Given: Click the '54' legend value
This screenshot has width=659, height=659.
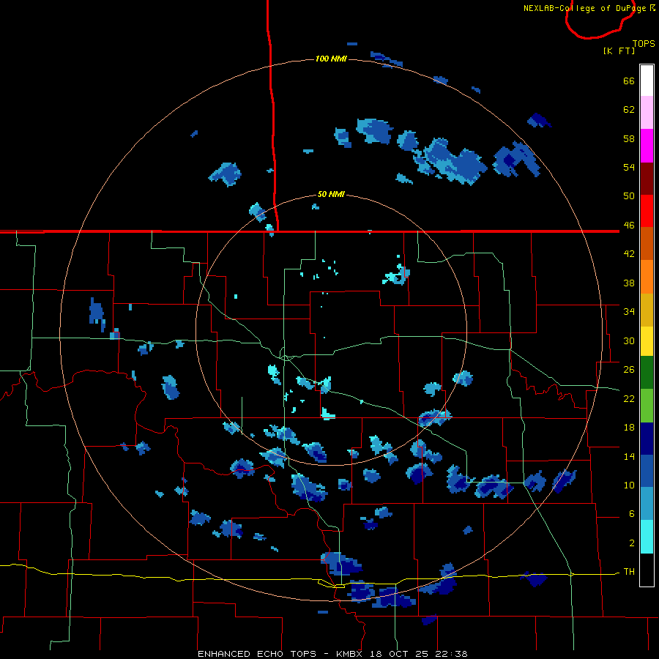Looking at the screenshot, I should (x=629, y=167).
